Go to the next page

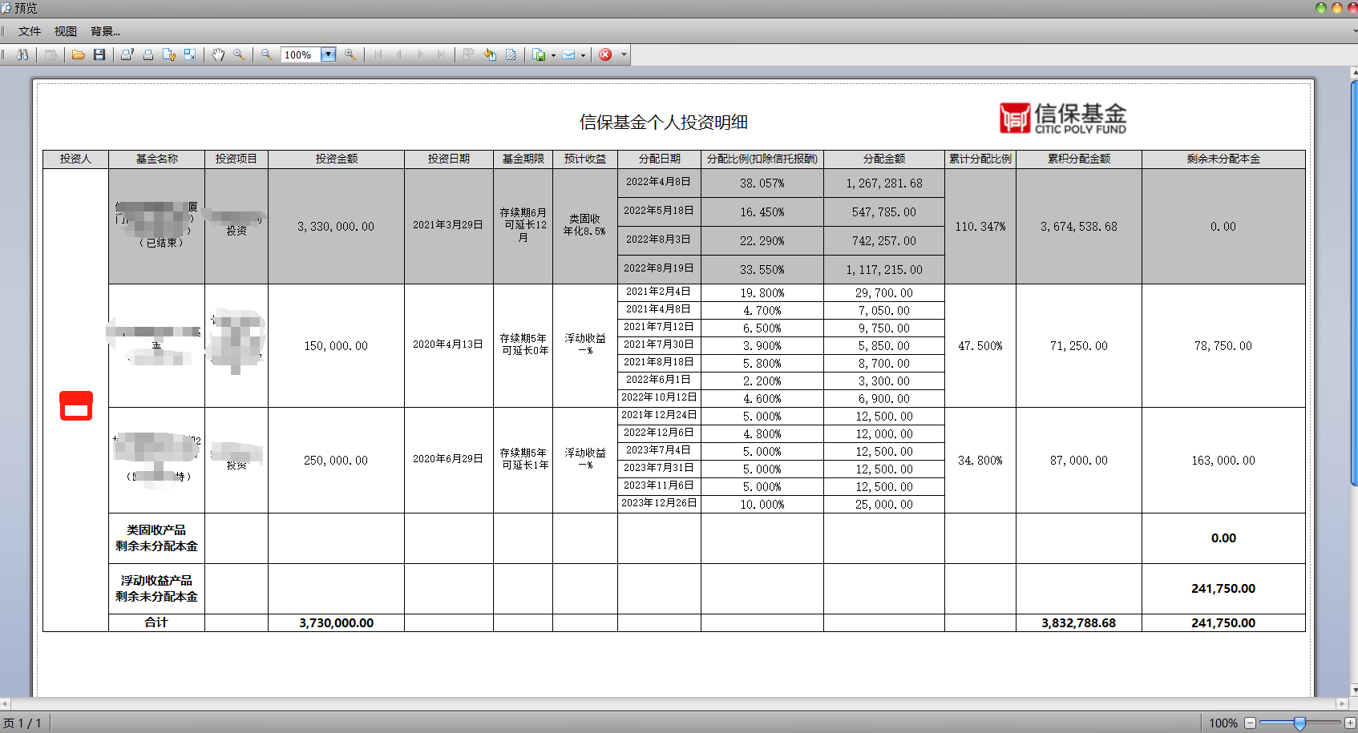(x=420, y=54)
